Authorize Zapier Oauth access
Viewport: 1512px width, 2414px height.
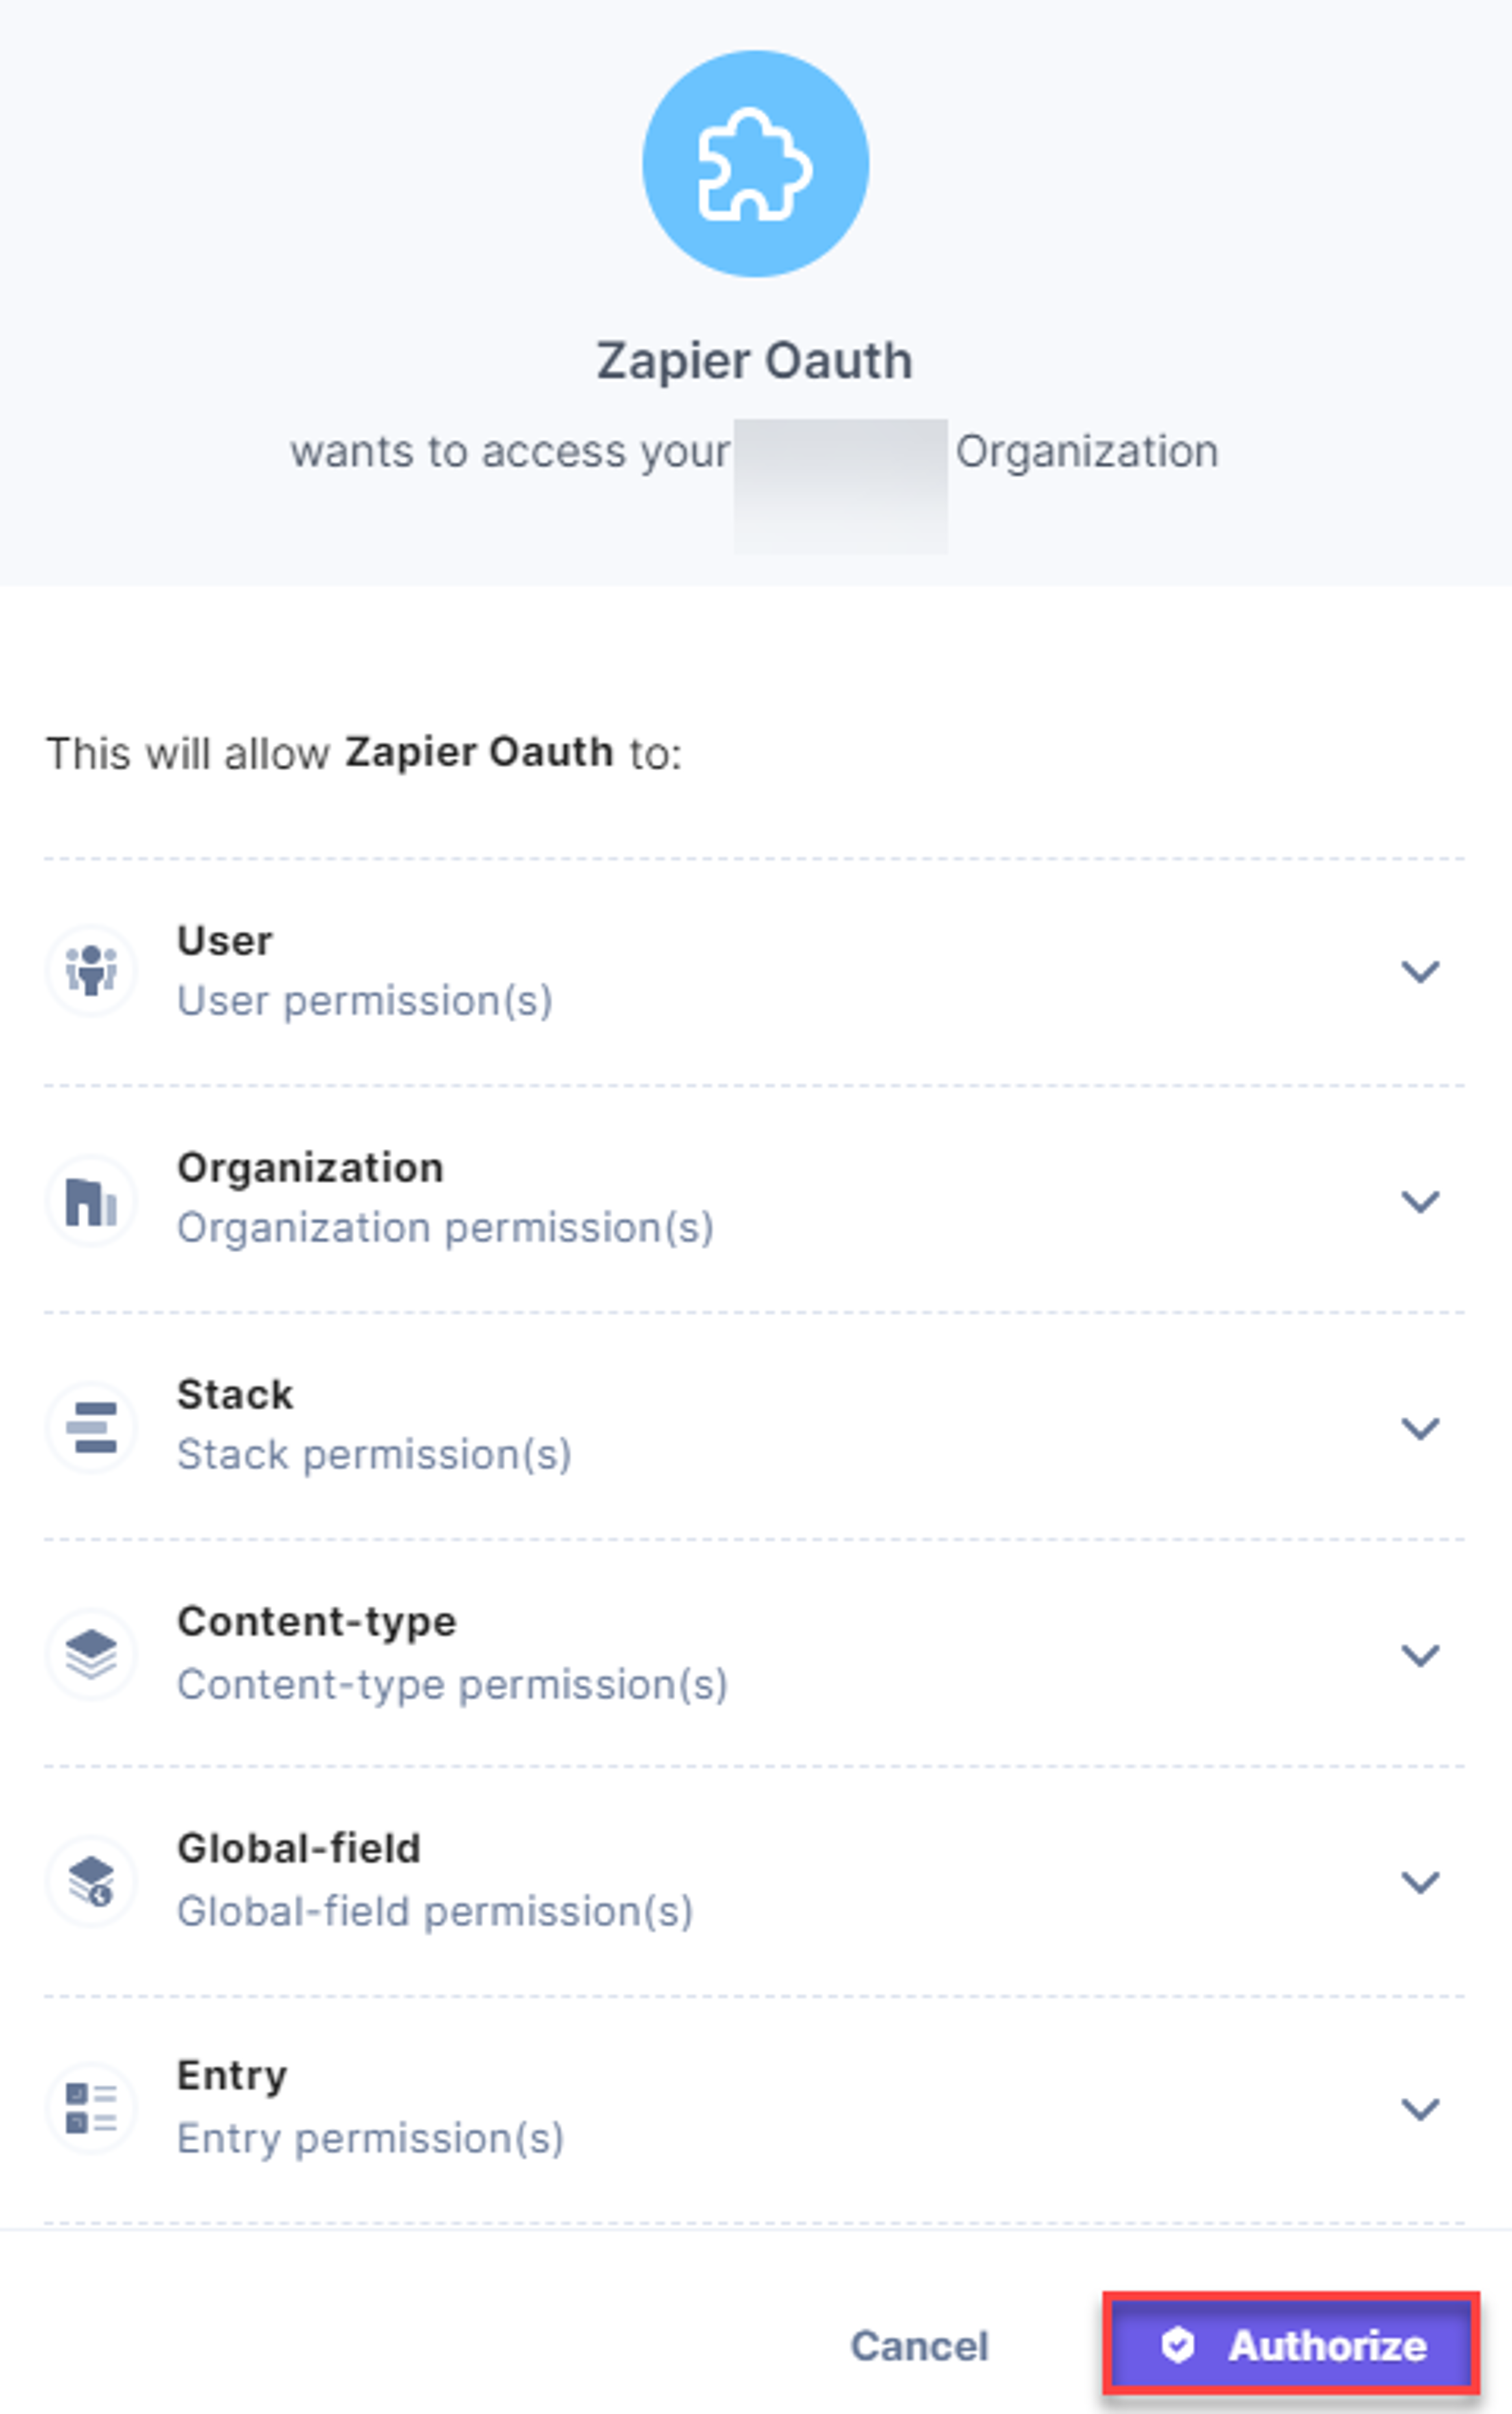click(x=1291, y=2344)
